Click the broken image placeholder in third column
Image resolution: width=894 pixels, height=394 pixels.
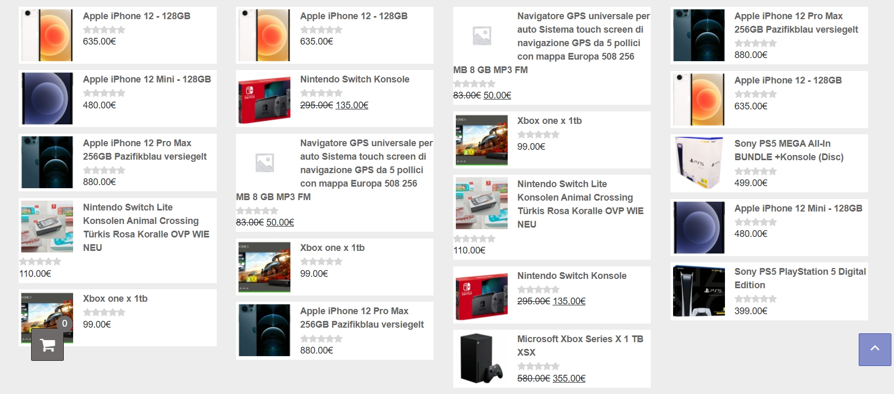[x=482, y=35]
